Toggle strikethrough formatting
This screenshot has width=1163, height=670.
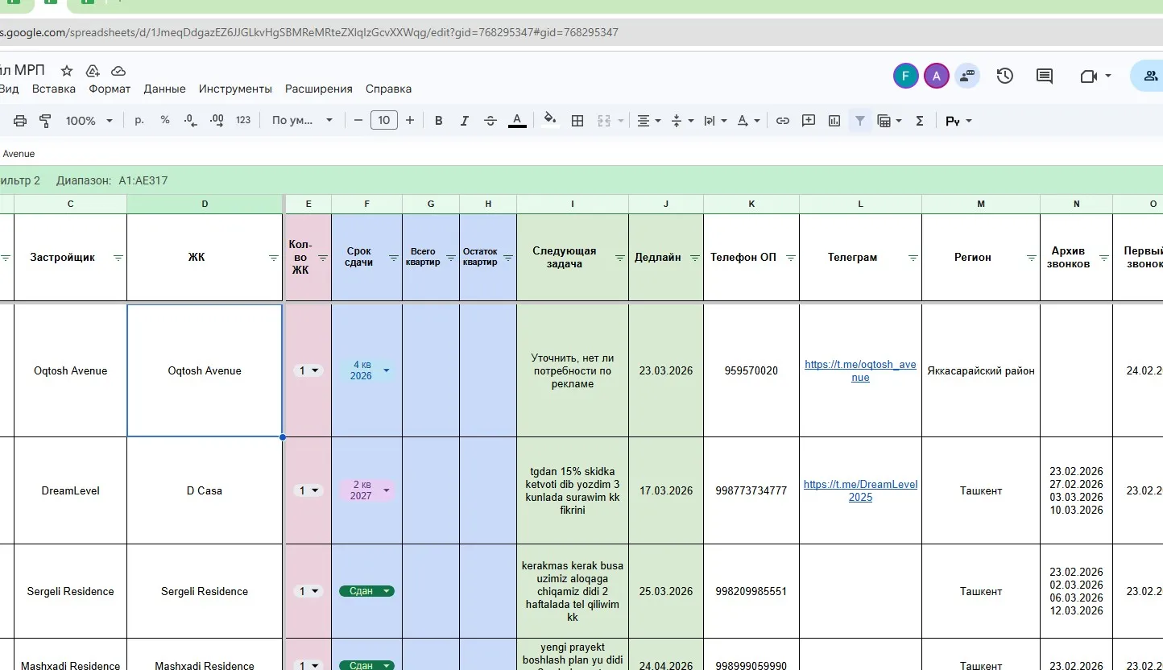[x=490, y=121]
